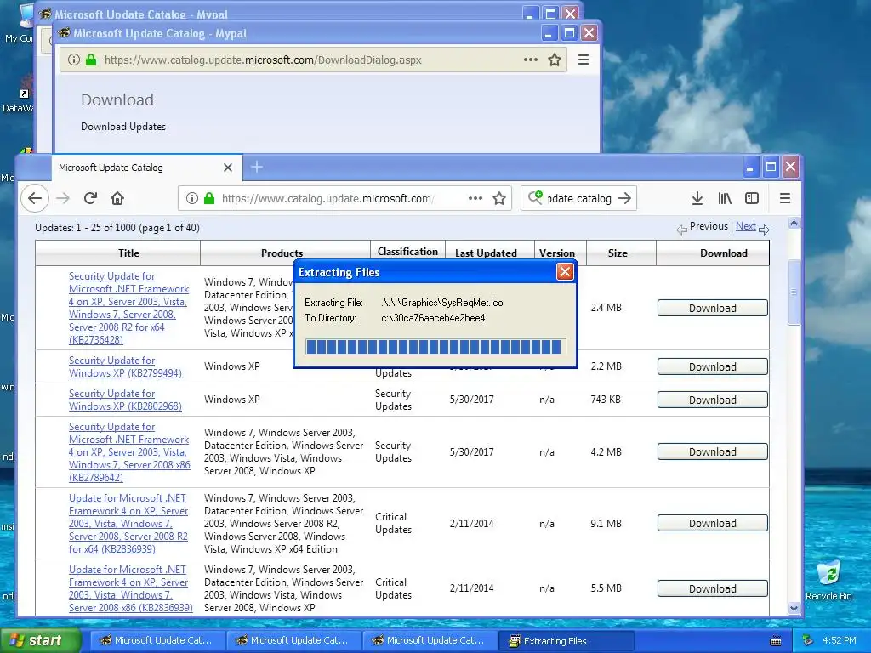Sort table by Title column header
Screen dimensions: 871x653
pos(129,253)
